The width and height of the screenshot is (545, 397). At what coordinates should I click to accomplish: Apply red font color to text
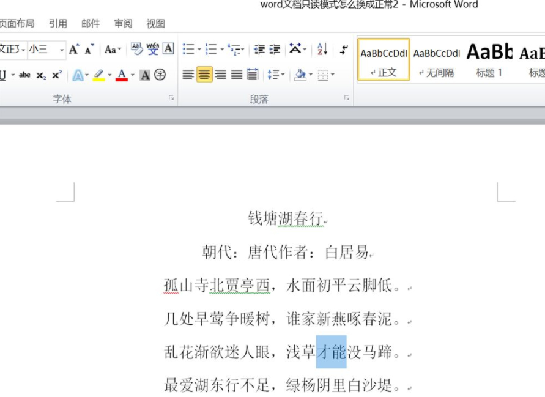click(122, 75)
